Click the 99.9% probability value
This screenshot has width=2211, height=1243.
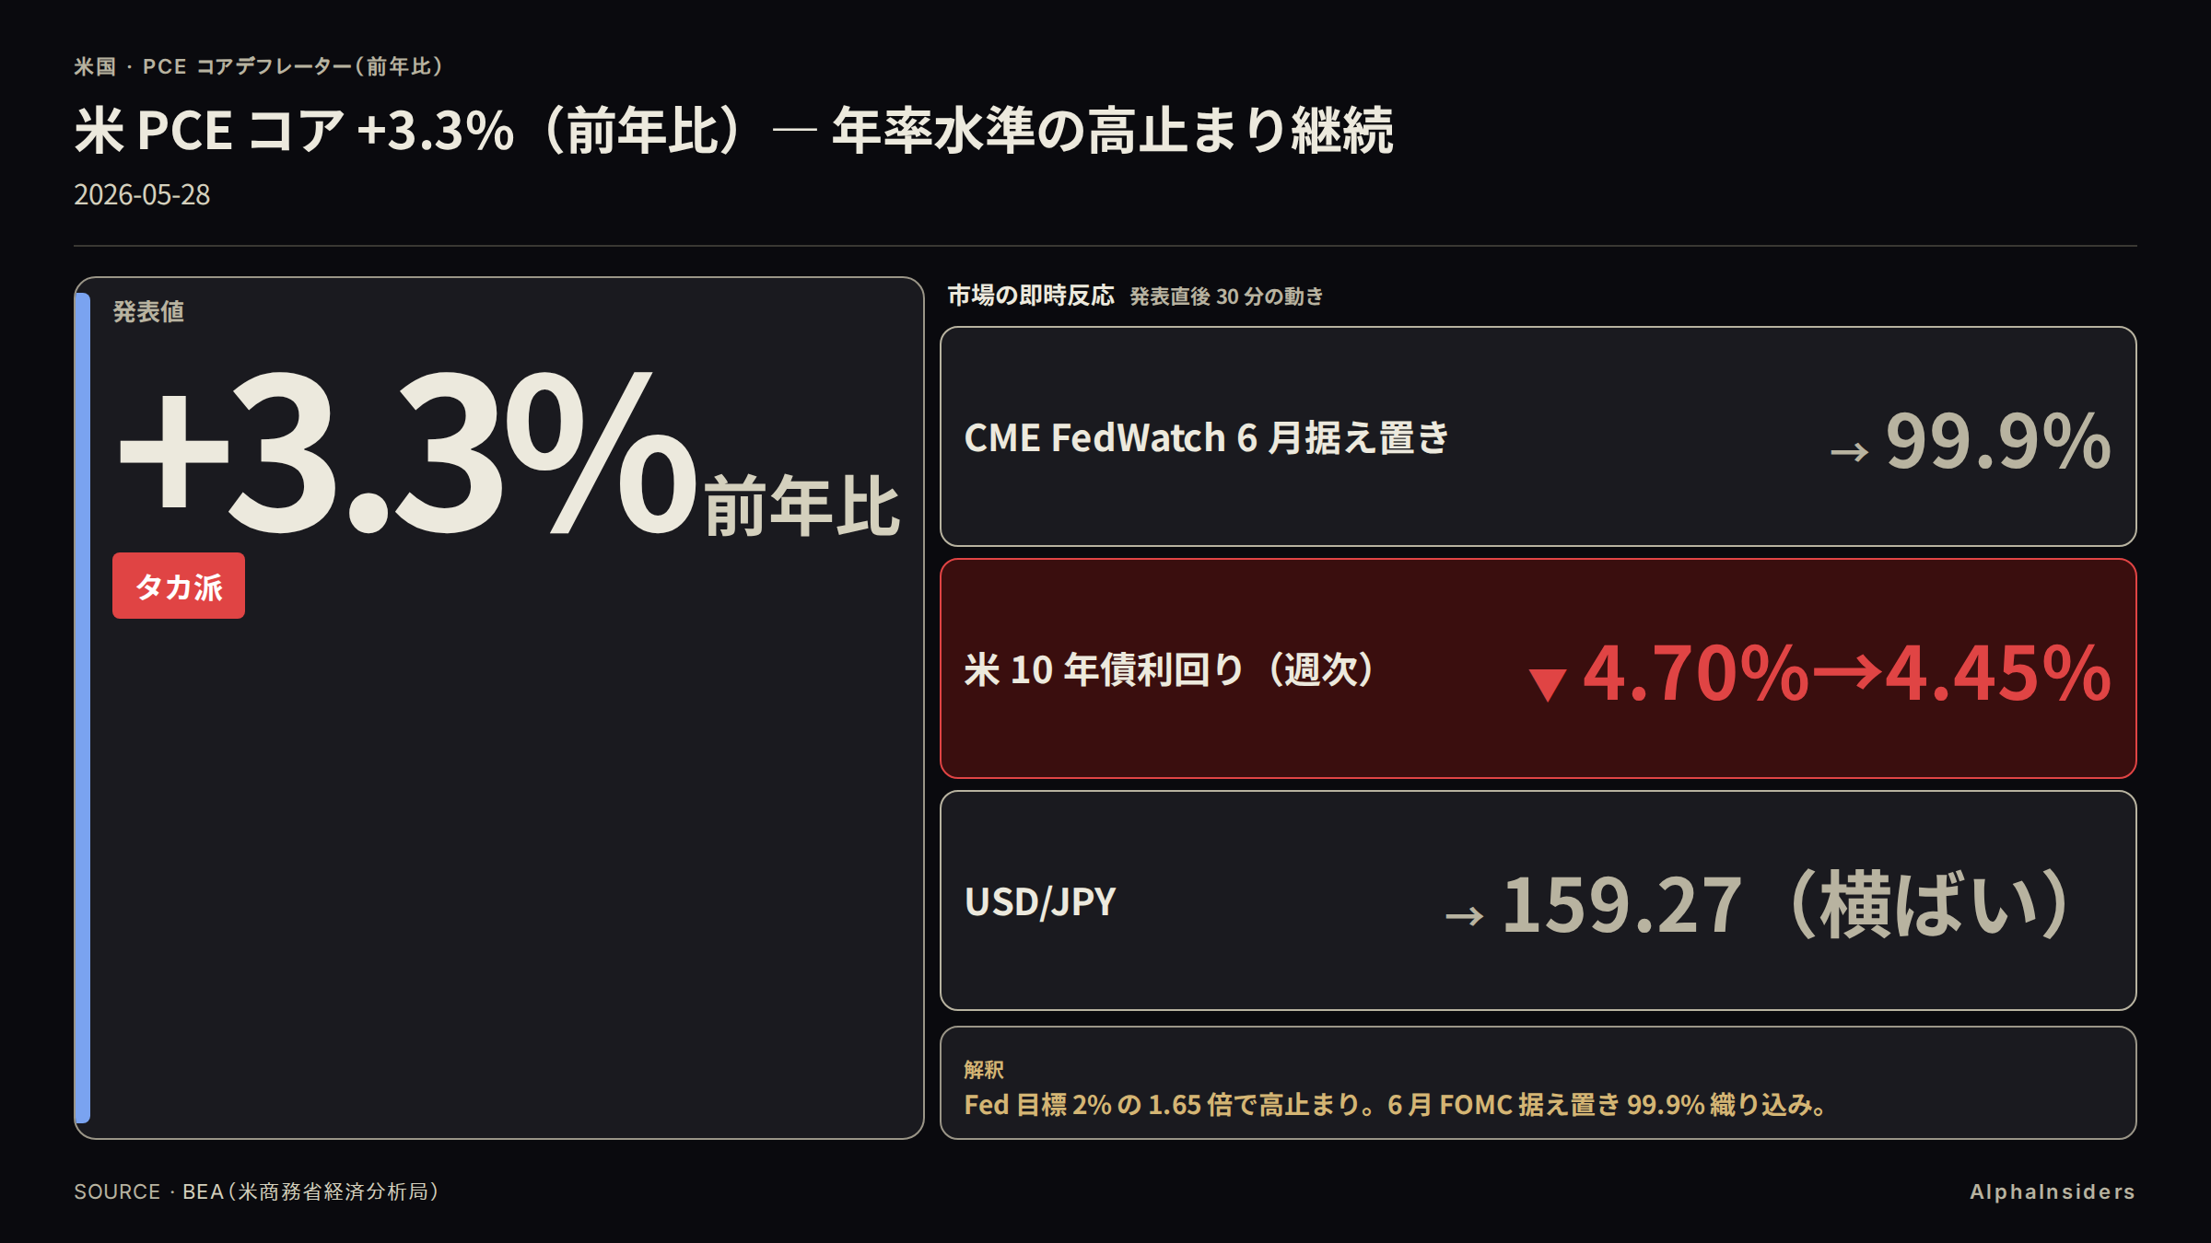coord(1998,440)
